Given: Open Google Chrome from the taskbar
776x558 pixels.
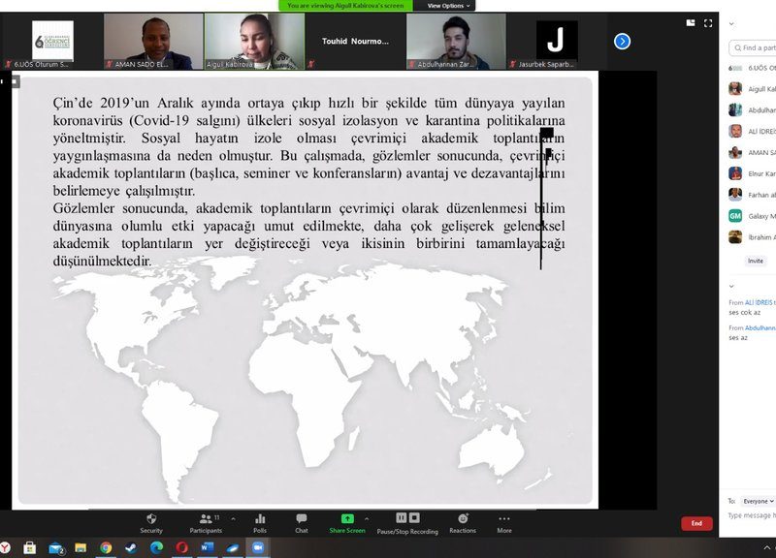Looking at the screenshot, I should 106,548.
